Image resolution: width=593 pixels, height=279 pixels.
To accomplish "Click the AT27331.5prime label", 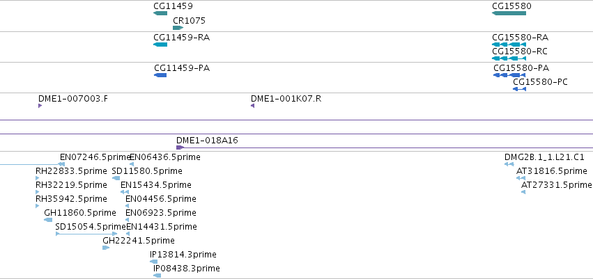I will tap(556, 184).
